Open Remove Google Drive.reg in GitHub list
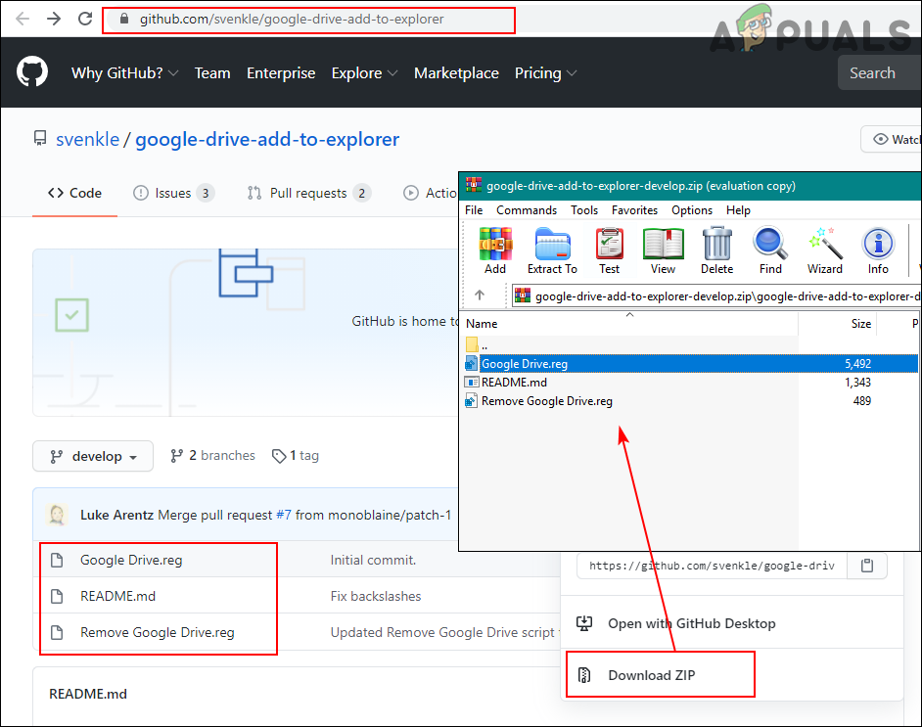The image size is (922, 727). pos(157,632)
